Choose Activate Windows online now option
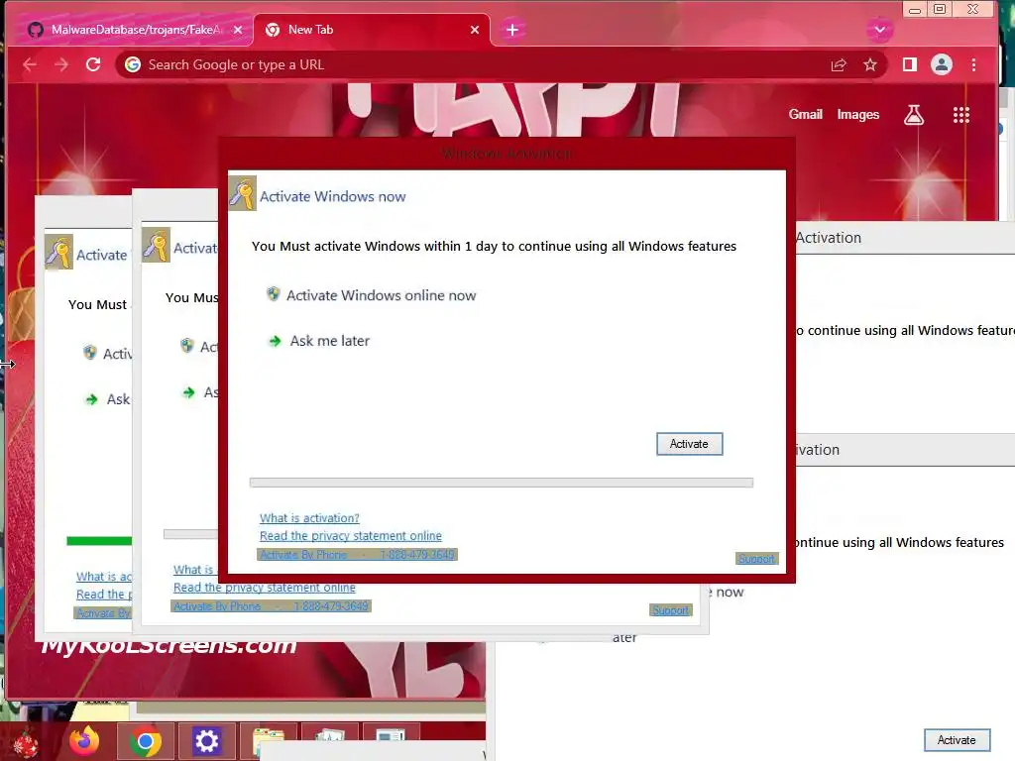 [x=381, y=295]
